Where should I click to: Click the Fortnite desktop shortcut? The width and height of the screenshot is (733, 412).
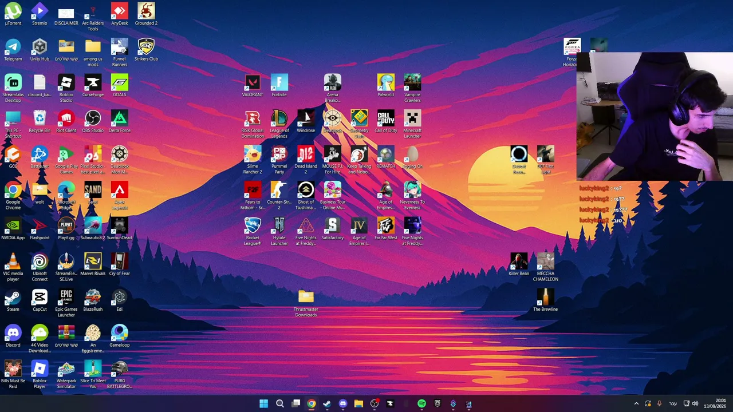click(x=279, y=86)
